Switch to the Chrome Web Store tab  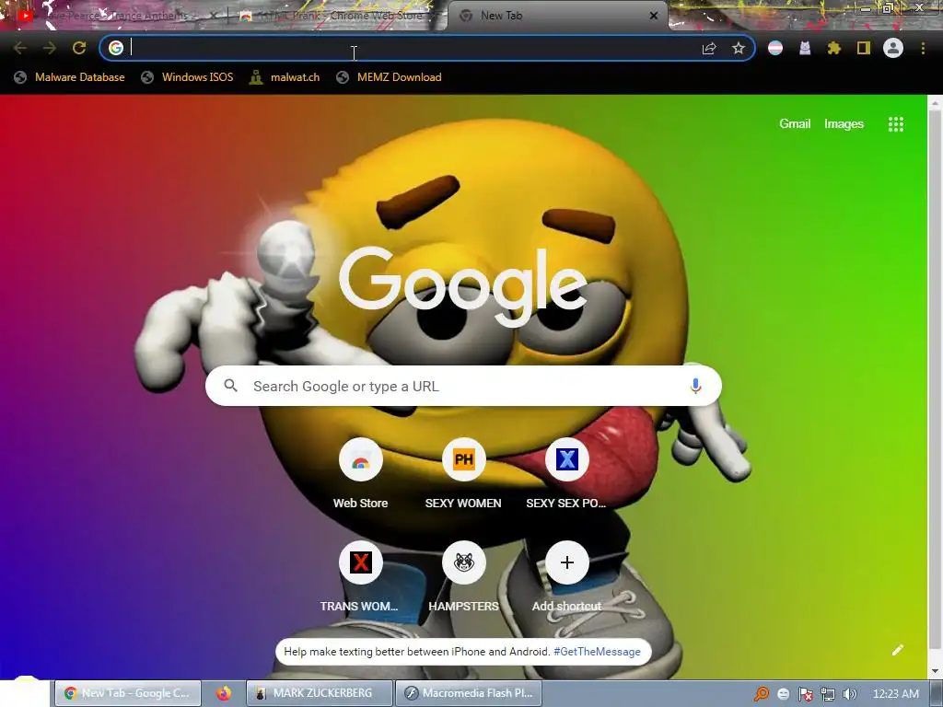tap(337, 16)
